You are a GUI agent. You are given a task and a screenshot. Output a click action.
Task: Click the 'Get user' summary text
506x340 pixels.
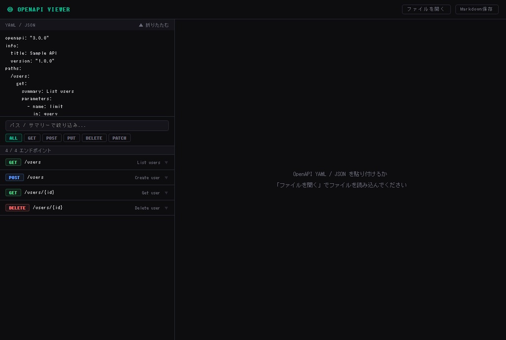click(151, 193)
